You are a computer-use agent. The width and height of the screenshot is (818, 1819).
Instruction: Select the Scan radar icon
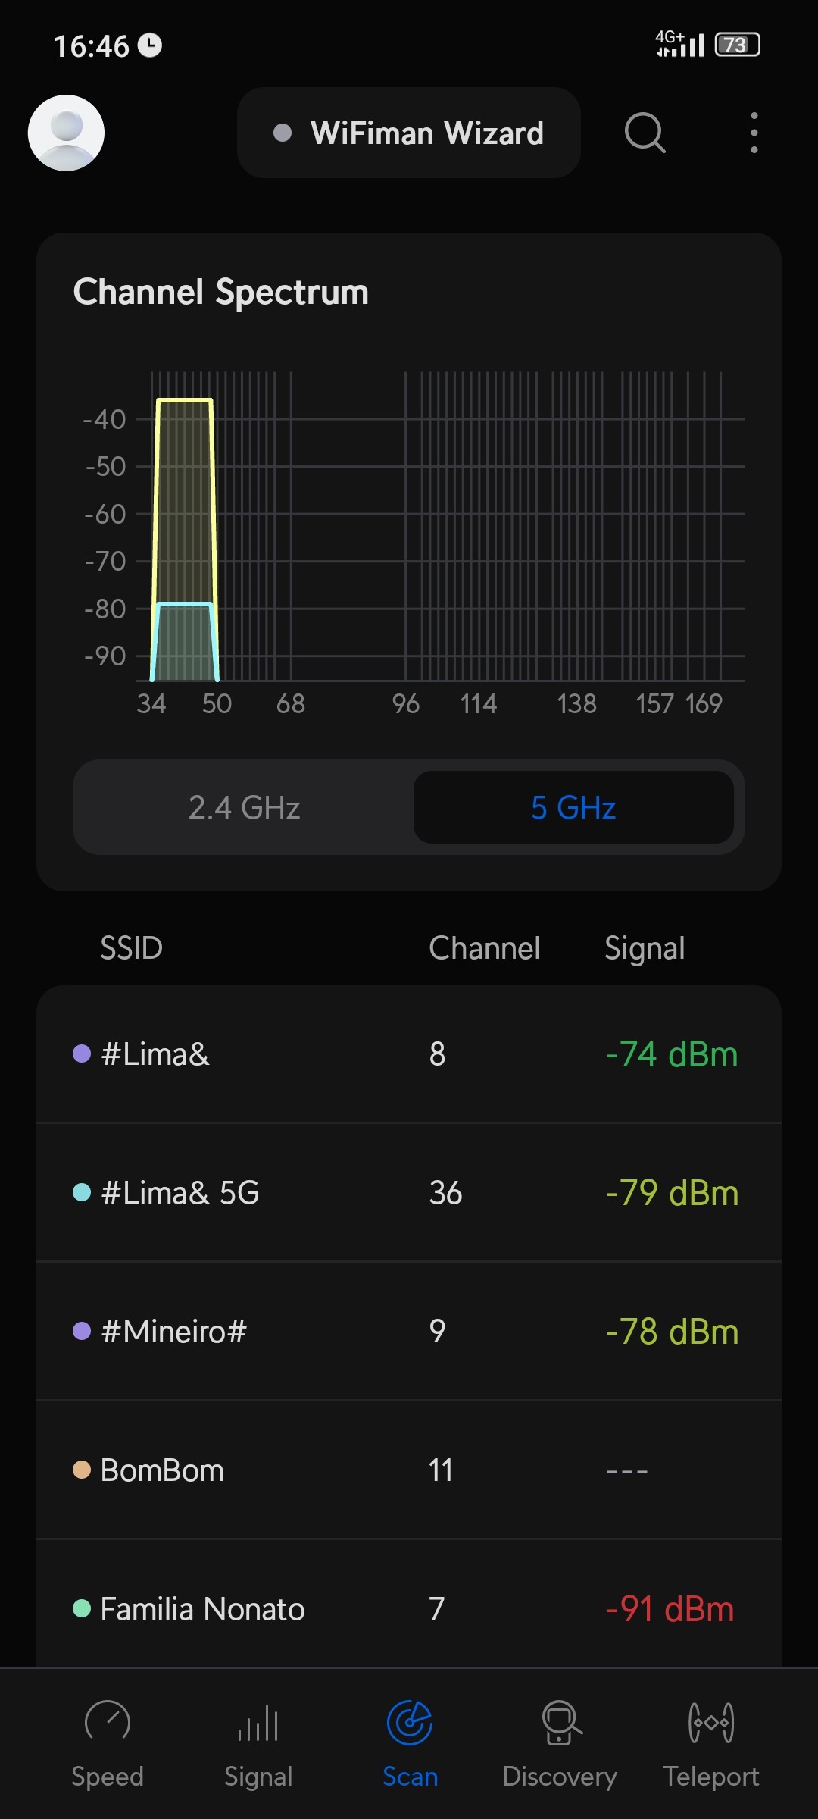(x=410, y=1722)
